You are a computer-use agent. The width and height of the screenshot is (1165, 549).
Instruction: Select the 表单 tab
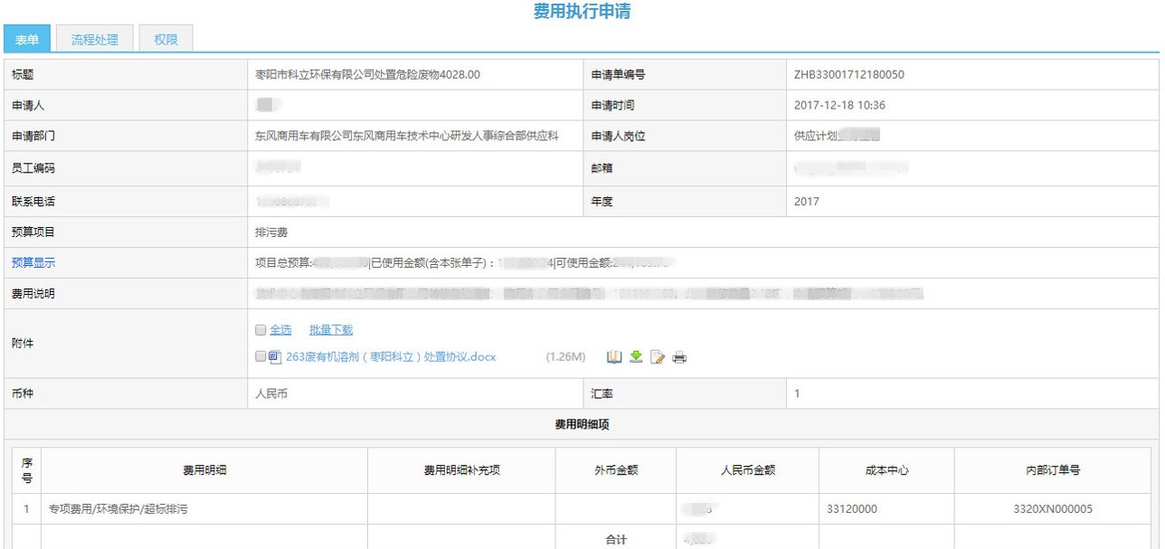27,40
